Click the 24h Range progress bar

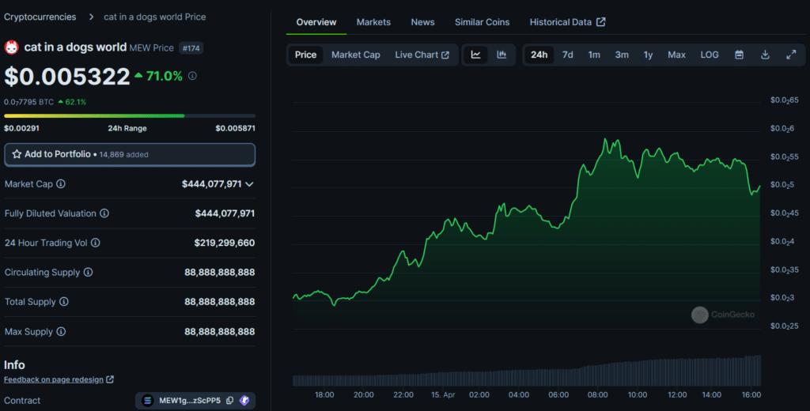[x=130, y=115]
